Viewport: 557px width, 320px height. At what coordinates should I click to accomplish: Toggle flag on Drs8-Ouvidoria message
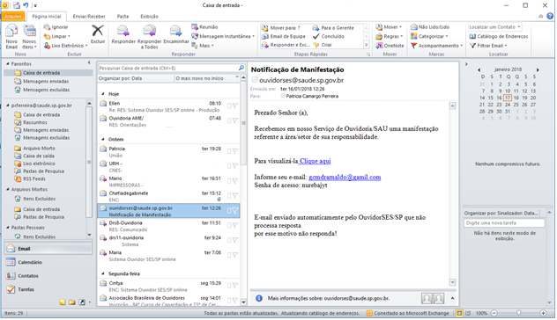(234, 225)
